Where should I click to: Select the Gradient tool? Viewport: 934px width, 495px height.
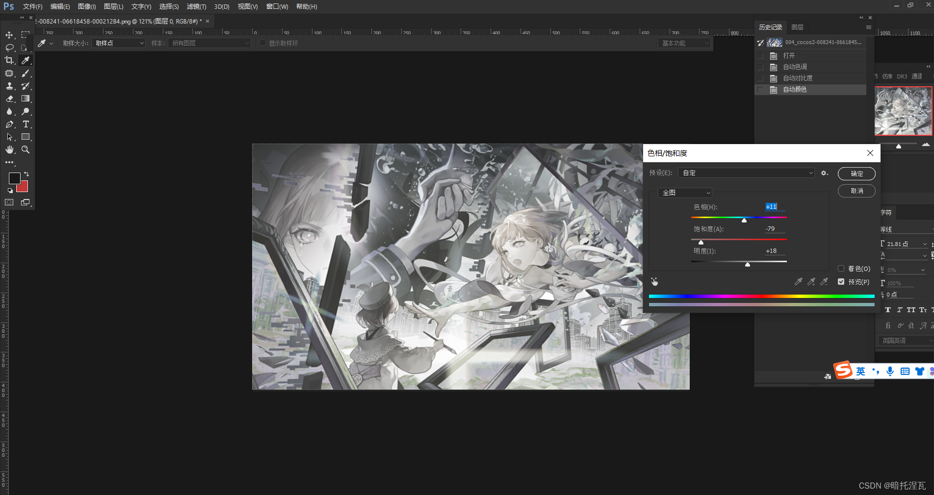coord(26,99)
